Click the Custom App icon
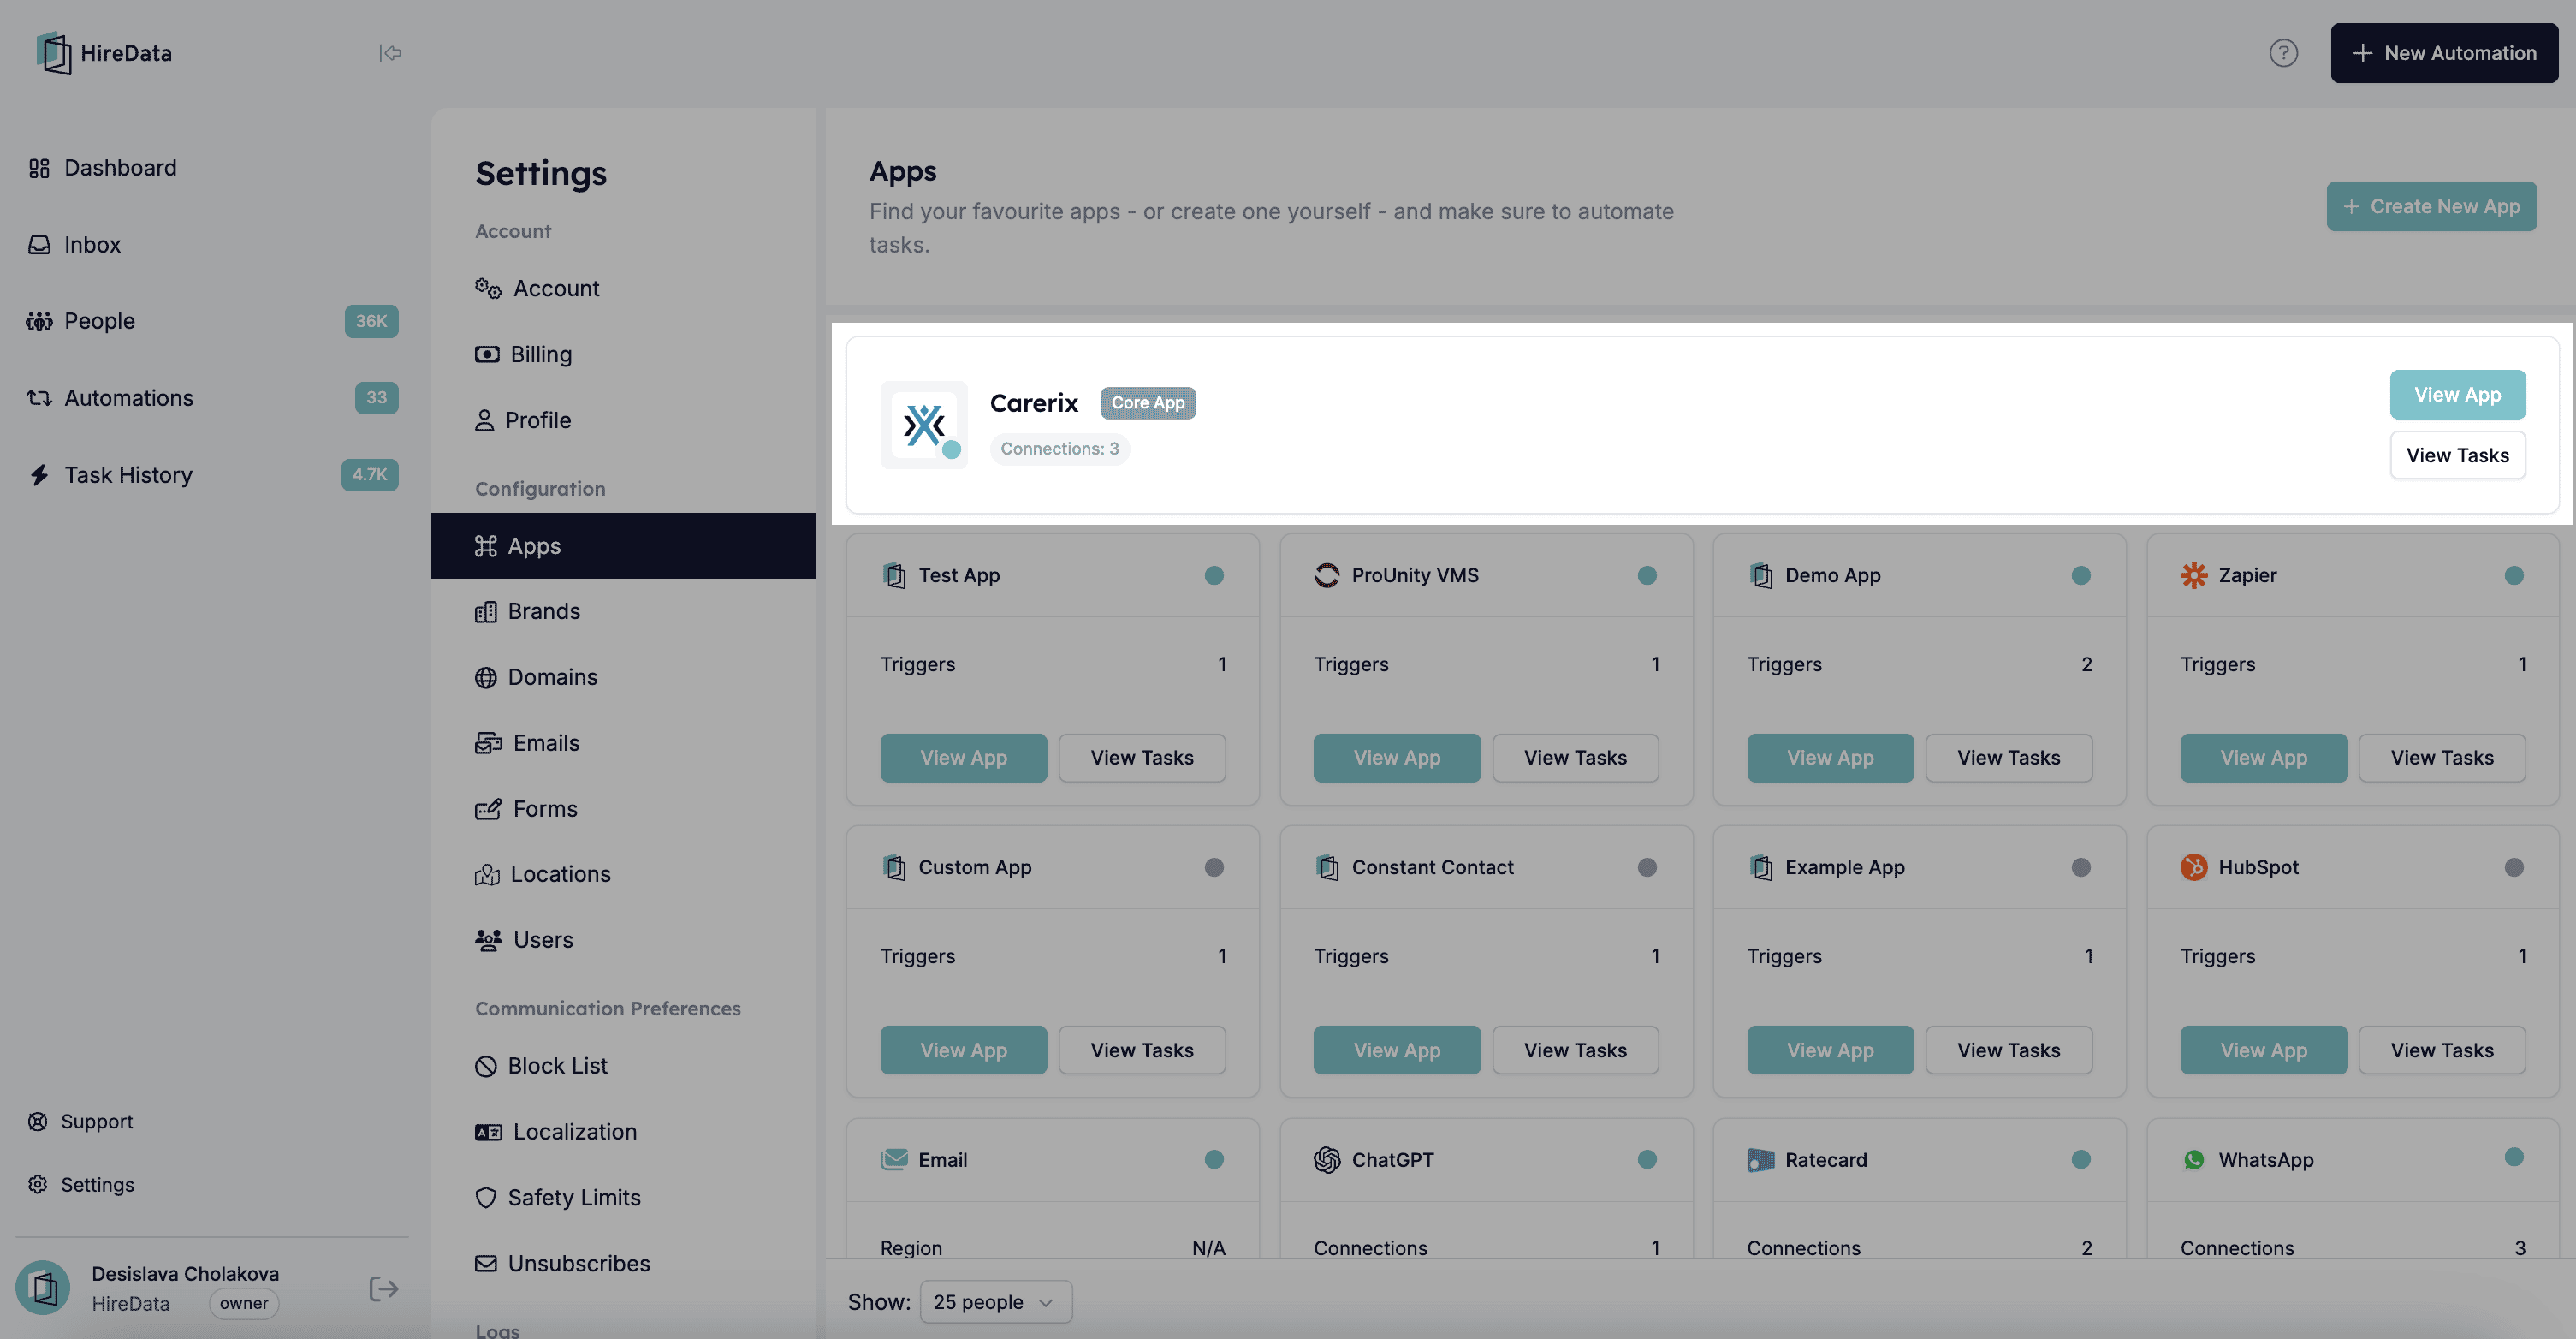2576x1339 pixels. pyautogui.click(x=894, y=867)
